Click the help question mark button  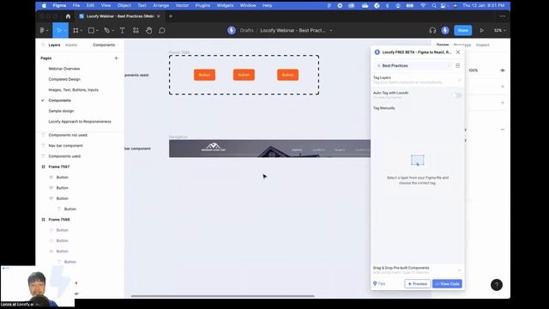point(497,285)
